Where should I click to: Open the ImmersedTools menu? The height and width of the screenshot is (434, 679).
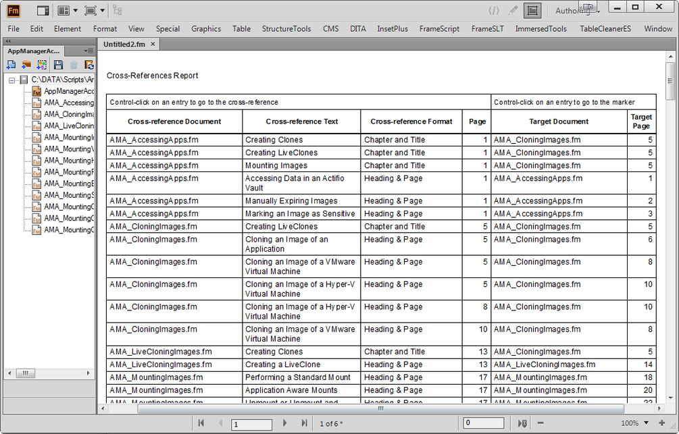click(541, 29)
